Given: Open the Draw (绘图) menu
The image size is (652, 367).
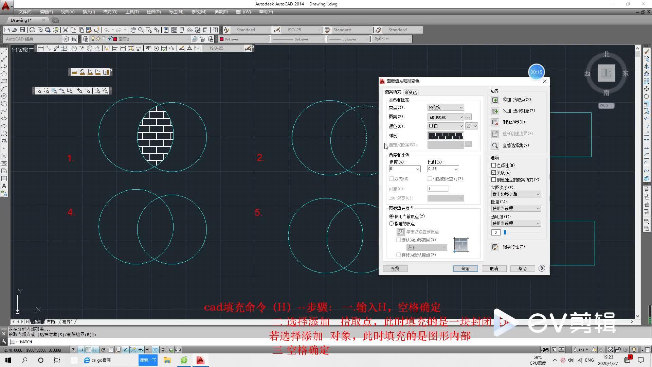Looking at the screenshot, I should coord(153,12).
